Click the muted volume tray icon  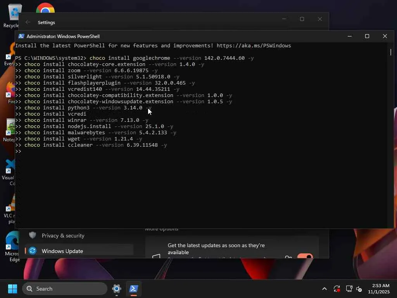pyautogui.click(x=359, y=289)
